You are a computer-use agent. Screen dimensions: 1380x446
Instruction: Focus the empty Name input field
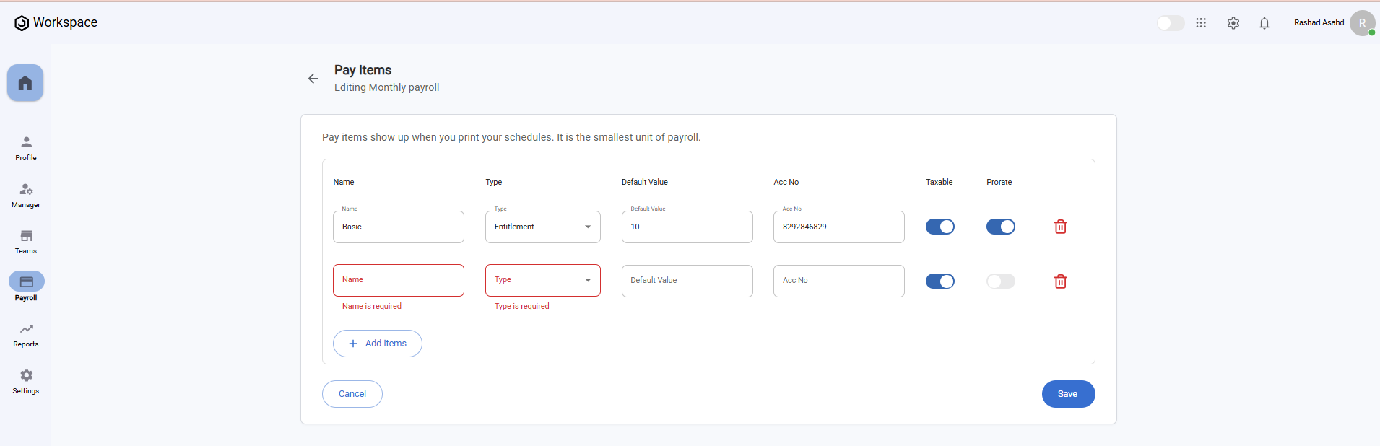pos(398,281)
